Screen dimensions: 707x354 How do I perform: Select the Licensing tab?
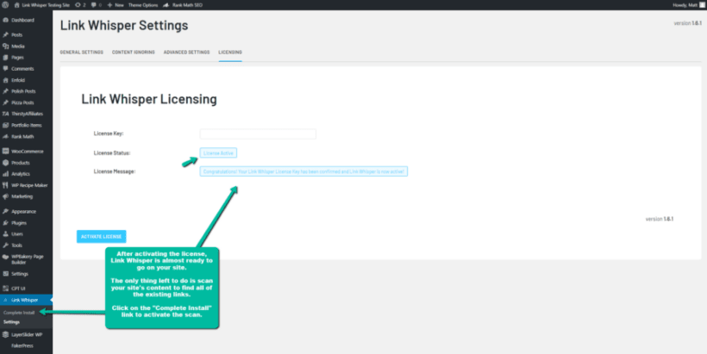[x=230, y=53]
